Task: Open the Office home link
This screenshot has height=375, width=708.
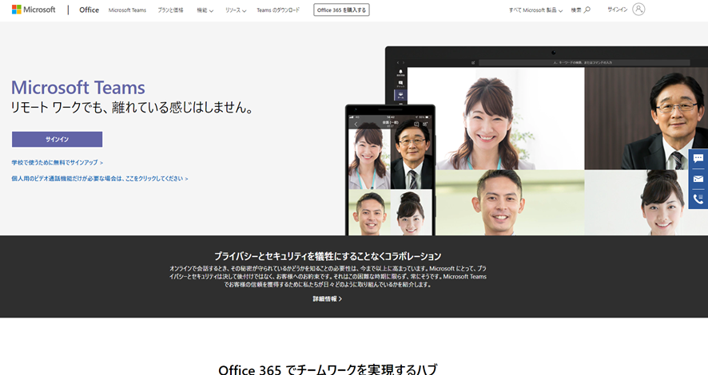Action: [89, 10]
